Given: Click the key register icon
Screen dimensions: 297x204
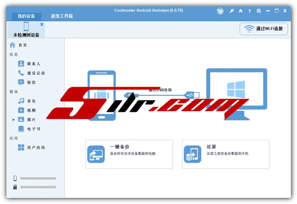Looking at the screenshot, I should tap(232, 11).
